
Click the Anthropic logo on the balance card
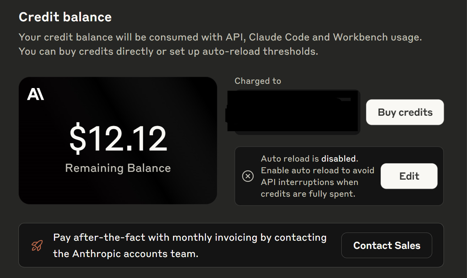(x=36, y=94)
